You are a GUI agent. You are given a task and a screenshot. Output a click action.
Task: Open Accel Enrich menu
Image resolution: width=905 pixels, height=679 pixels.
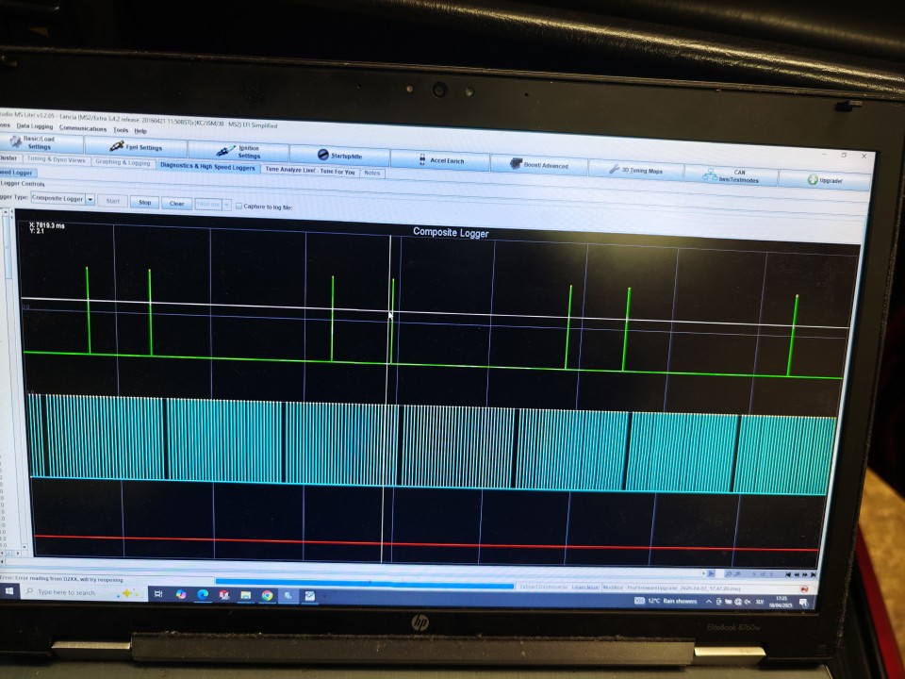[440, 160]
